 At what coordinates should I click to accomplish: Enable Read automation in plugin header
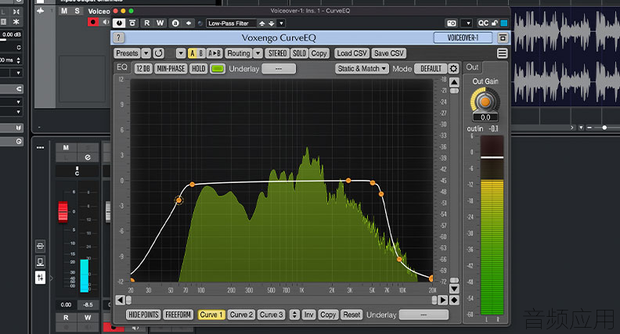point(146,23)
